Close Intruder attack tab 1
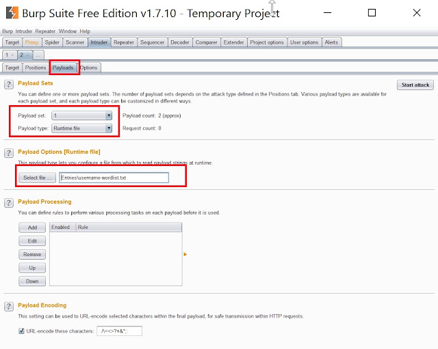The image size is (438, 349). 12,55
